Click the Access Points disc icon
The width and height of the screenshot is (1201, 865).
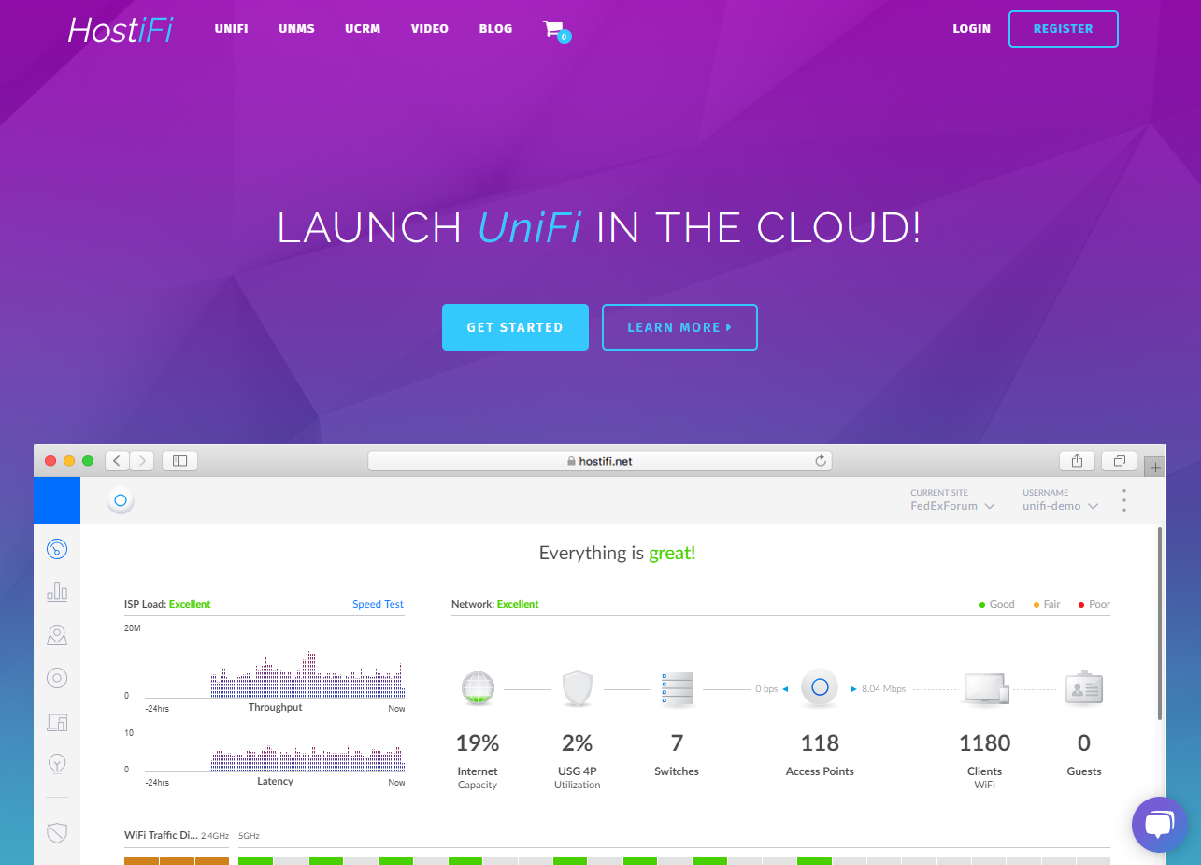(820, 688)
